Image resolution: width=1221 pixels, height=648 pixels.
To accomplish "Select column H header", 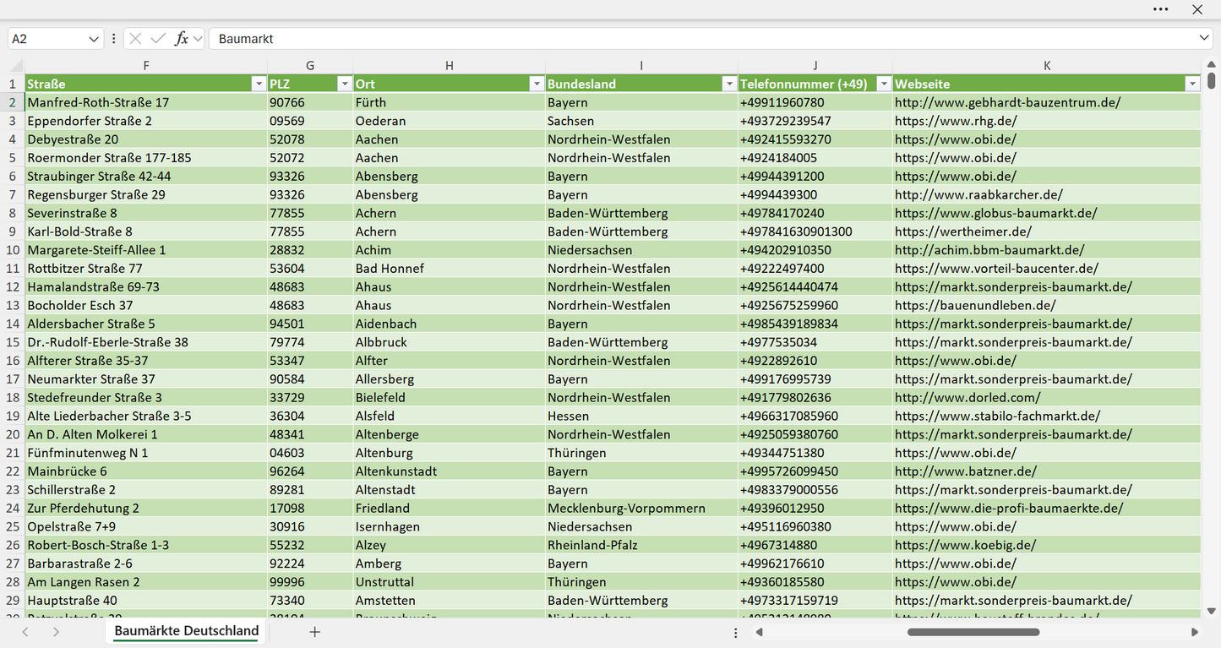I will (449, 66).
